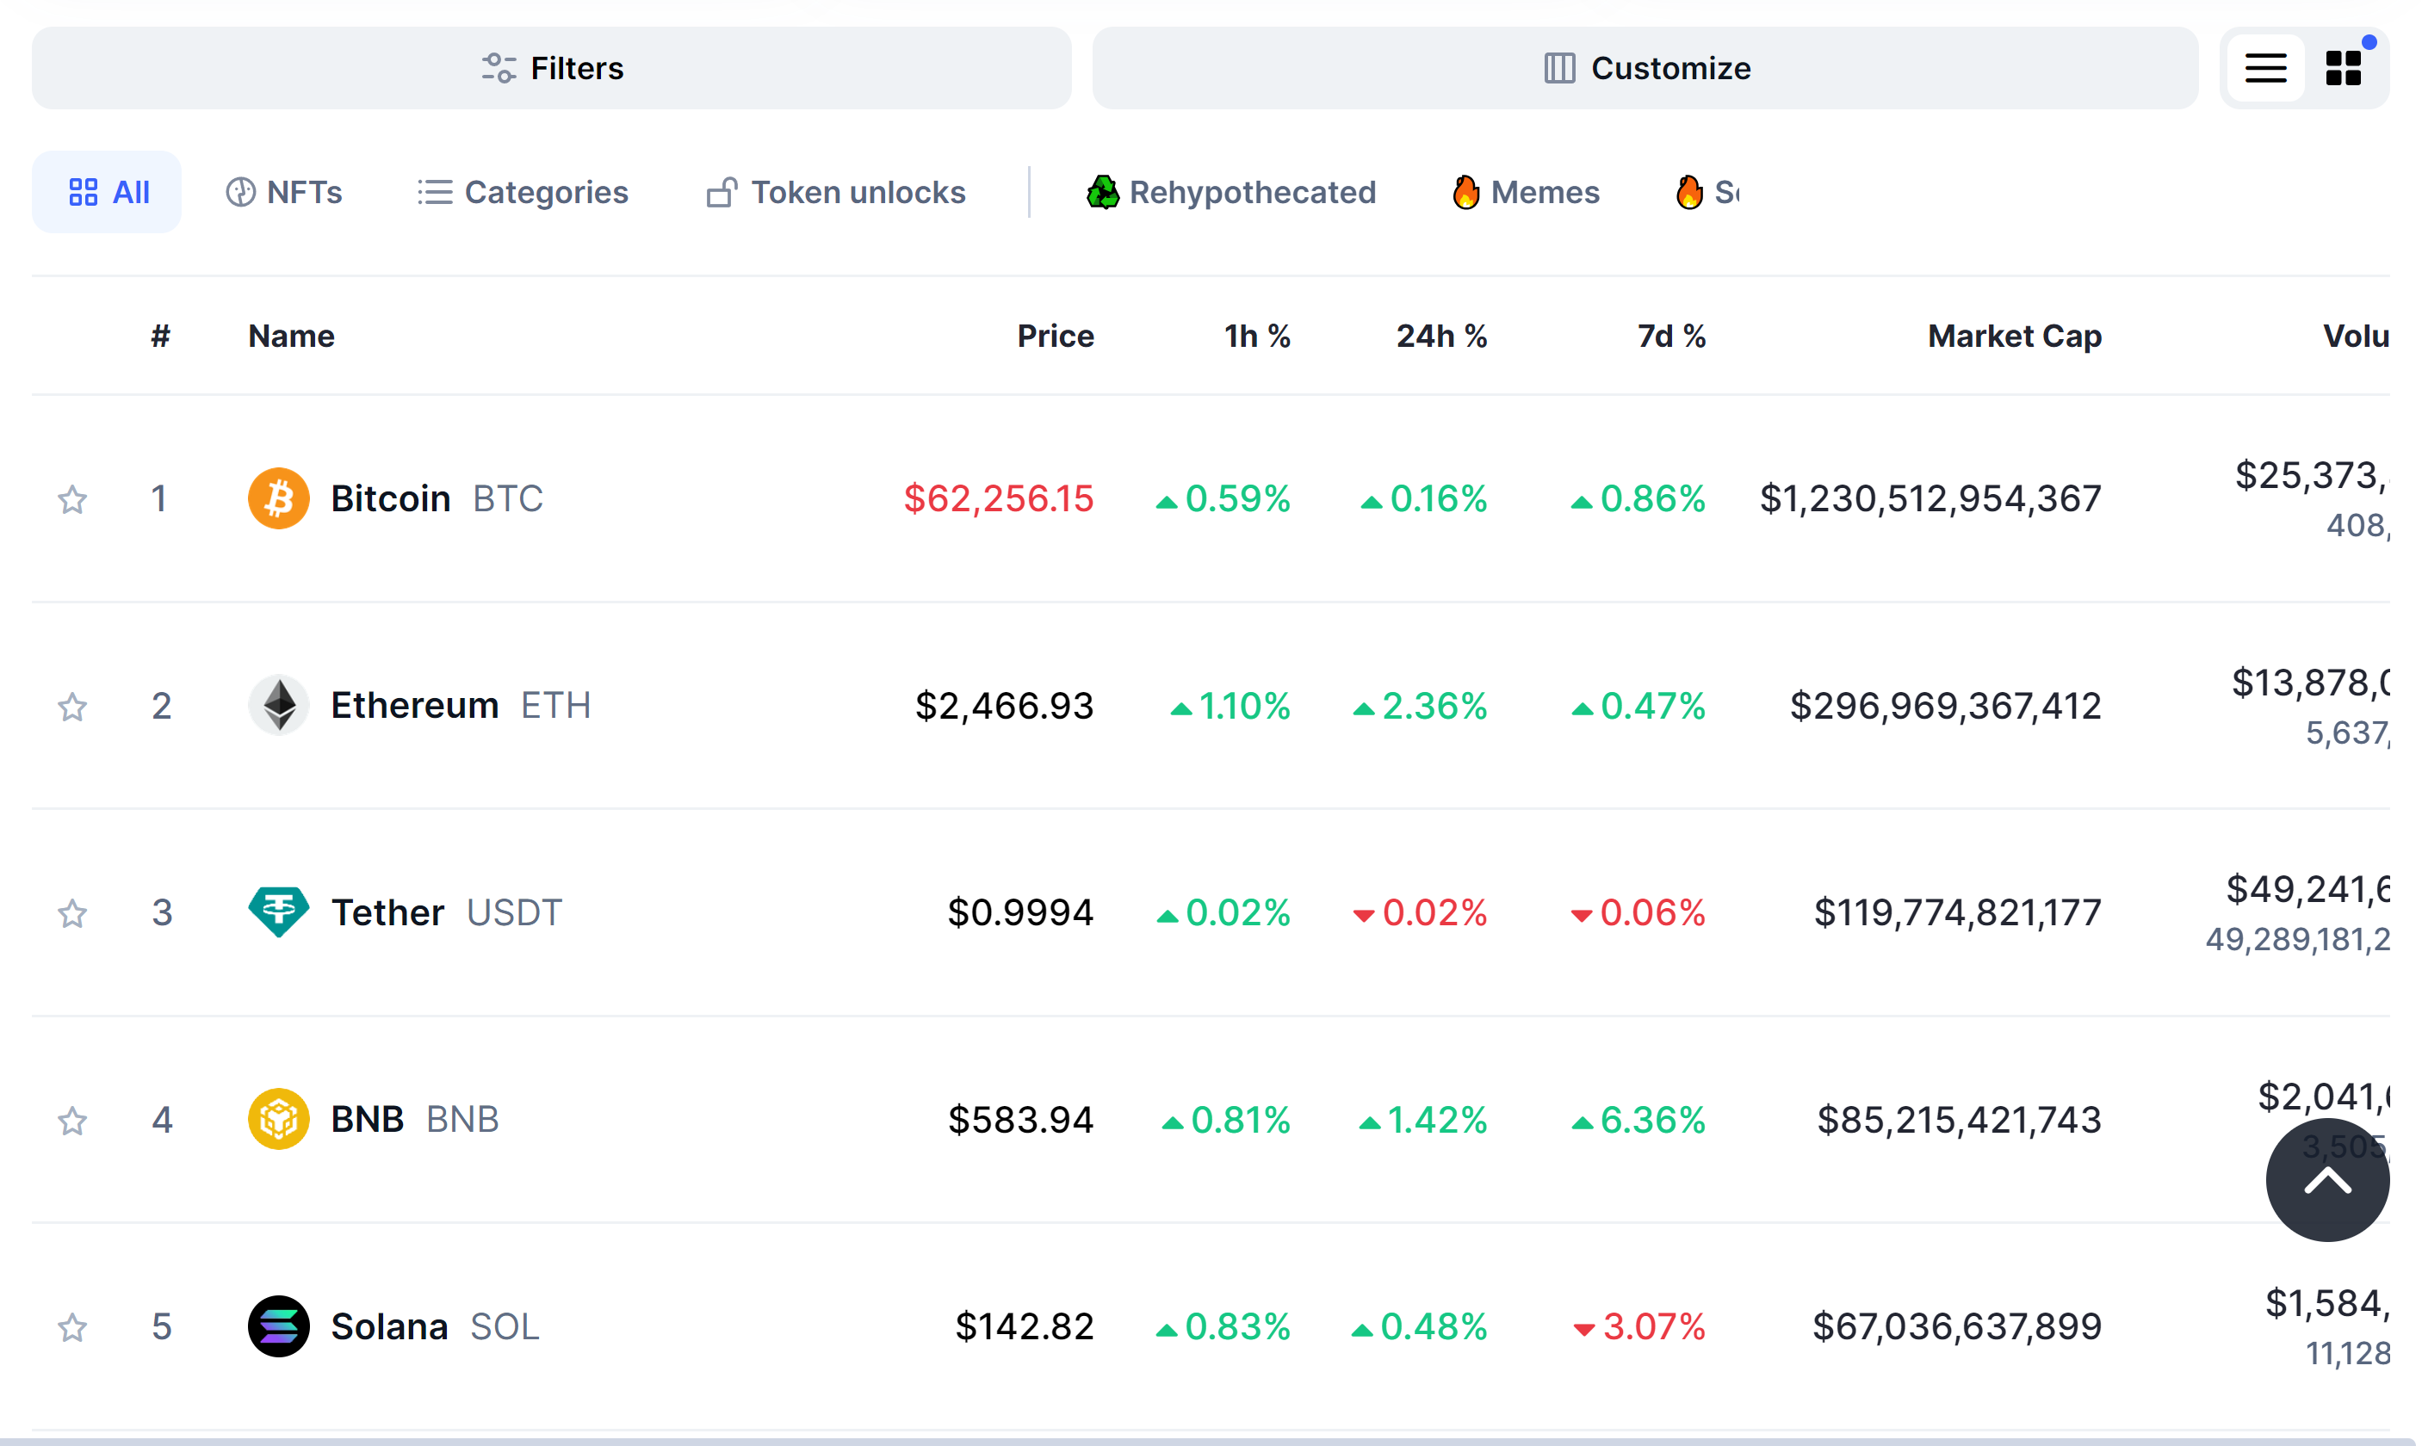Click Tether market cap $119,774,821,177
The height and width of the screenshot is (1446, 2422).
1958,913
